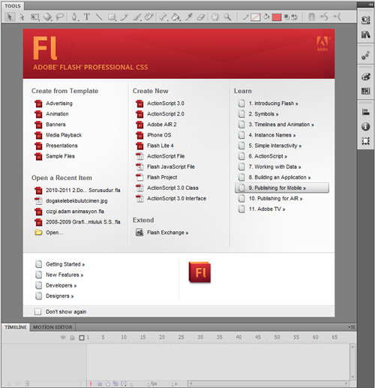Open the Motion Presets panel icon

point(365,55)
